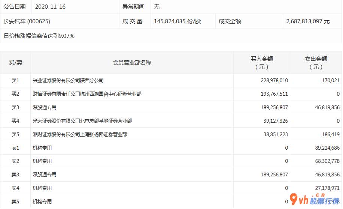Image resolution: width=343 pixels, height=209 pixels.
Task: Select the volume value 145,824,035 份/股
Action: [x=177, y=21]
